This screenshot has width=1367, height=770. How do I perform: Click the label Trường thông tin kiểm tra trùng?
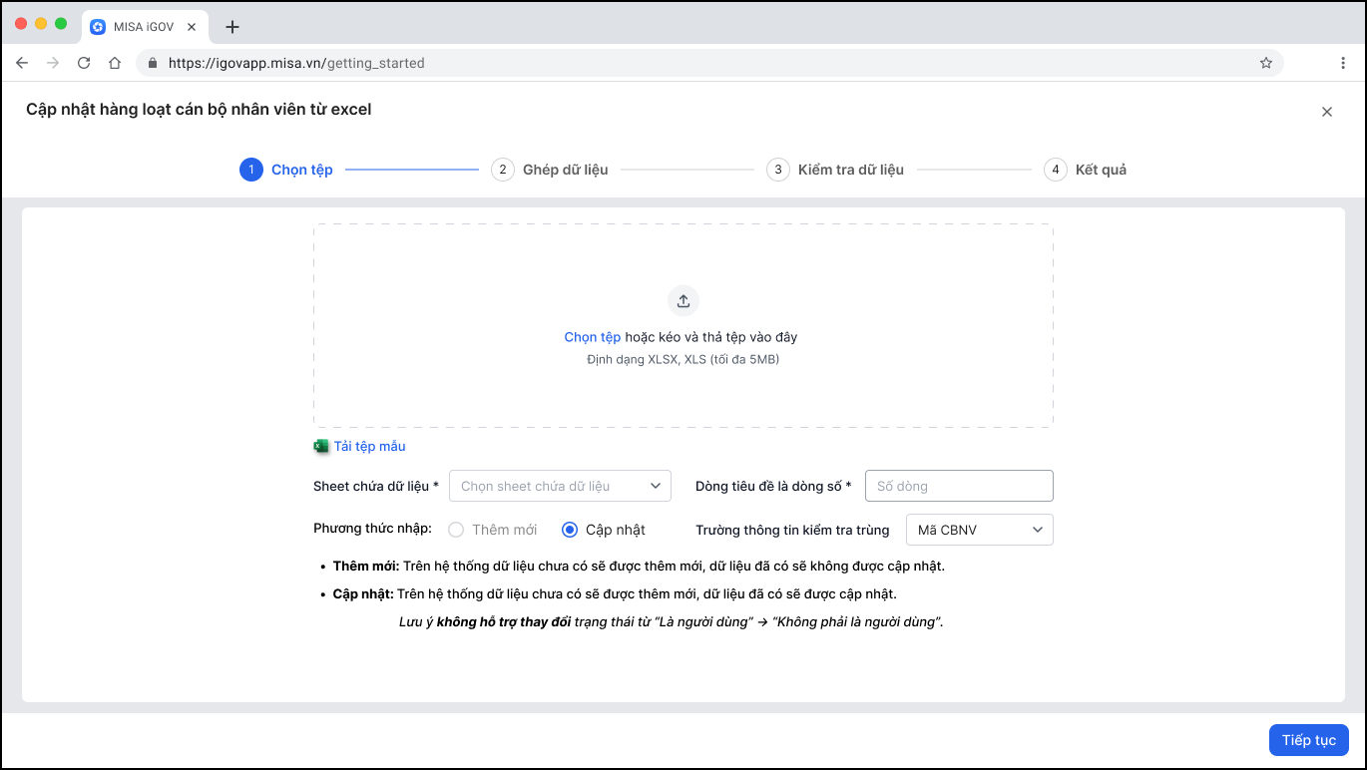click(792, 530)
